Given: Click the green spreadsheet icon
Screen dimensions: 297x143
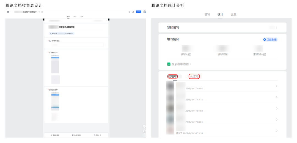Looking at the screenshot, I should 169,64.
